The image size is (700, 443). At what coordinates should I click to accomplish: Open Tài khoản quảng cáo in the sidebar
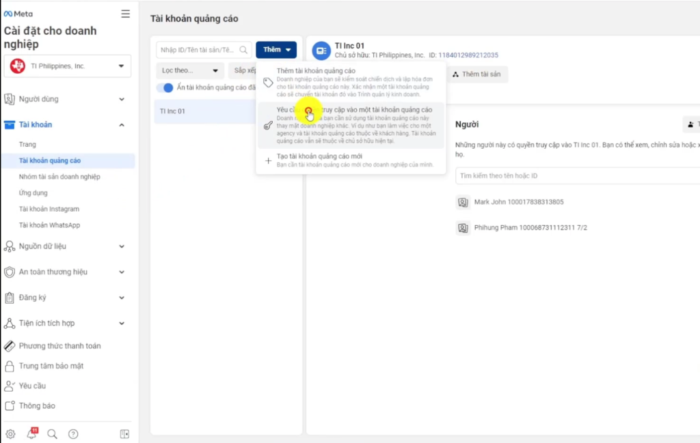coord(68,160)
